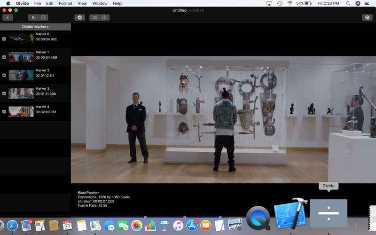376x235 pixels.
Task: Select the Marker 3 thumbnail
Action: 21,94
